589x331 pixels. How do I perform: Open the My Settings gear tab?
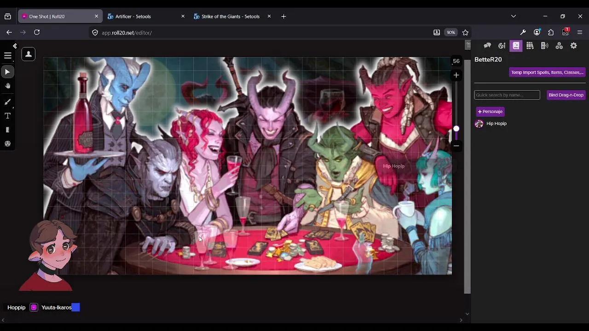click(x=573, y=46)
